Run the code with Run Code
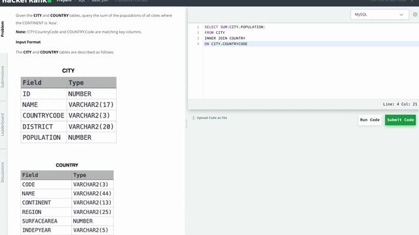 point(369,120)
